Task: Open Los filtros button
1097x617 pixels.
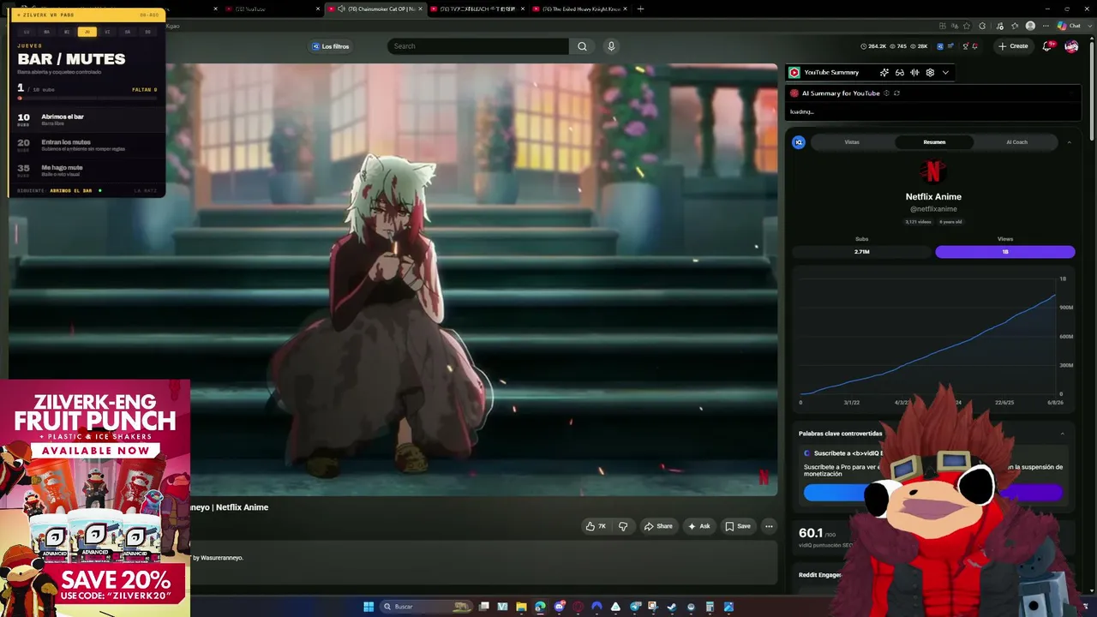Action: [x=331, y=46]
